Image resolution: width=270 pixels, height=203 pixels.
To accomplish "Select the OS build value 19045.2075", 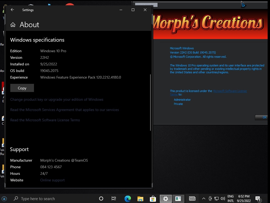I will pos(49,71).
